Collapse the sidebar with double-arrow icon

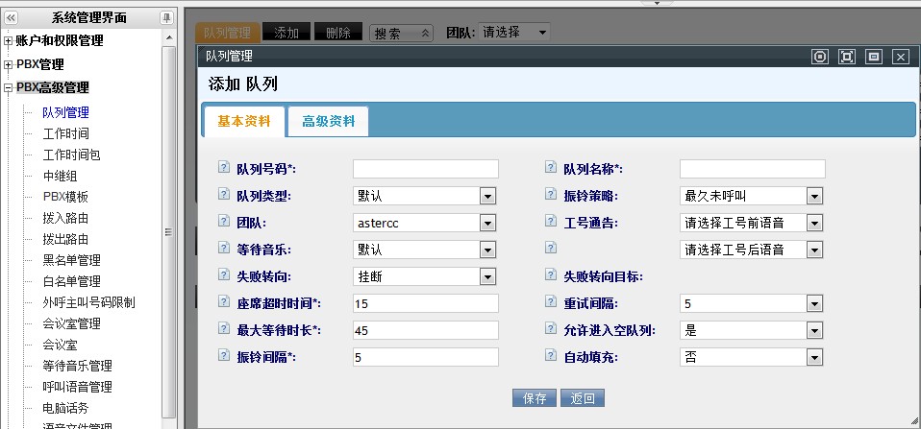pos(12,17)
